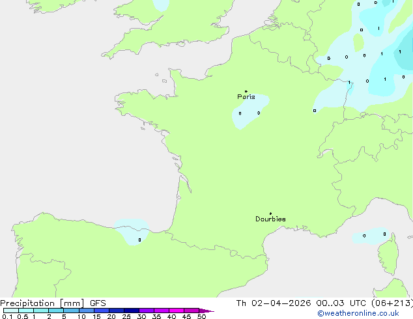Click the 'Precipitation [mm]' title text
Image resolution: width=413 pixels, height=319 pixels.
pos(42,303)
